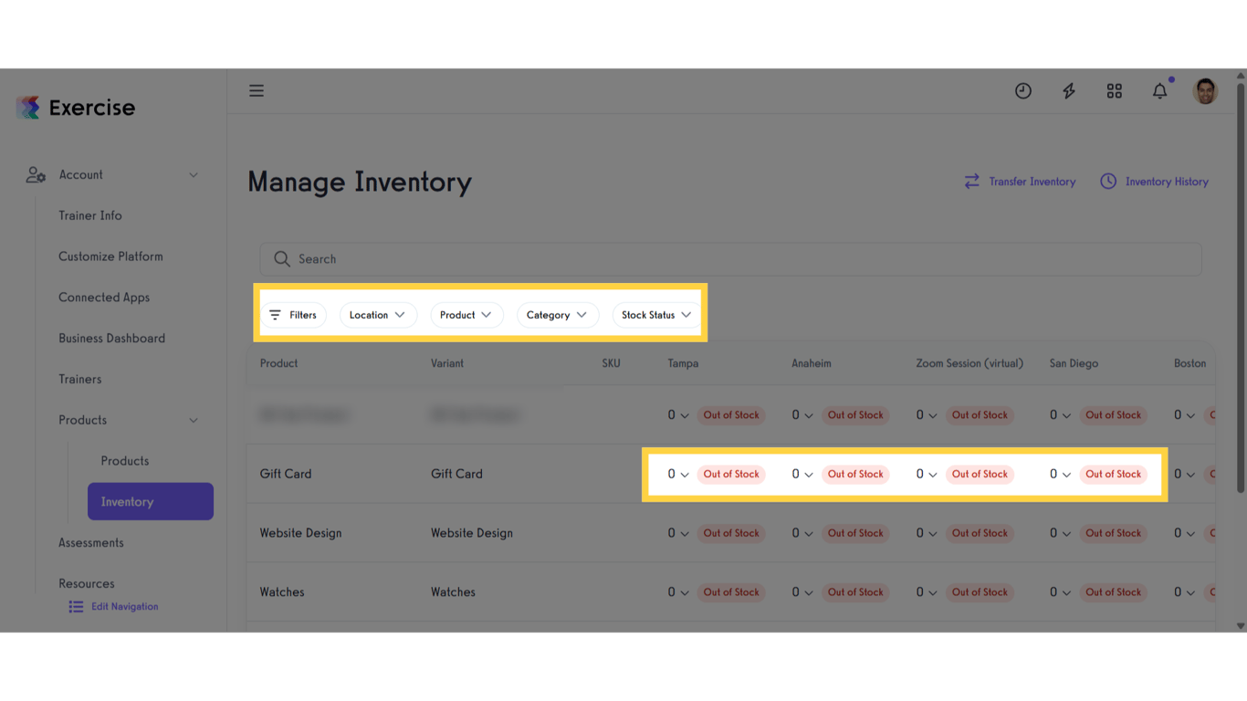The height and width of the screenshot is (701, 1247).
Task: Open the notification bell
Action: [x=1159, y=90]
